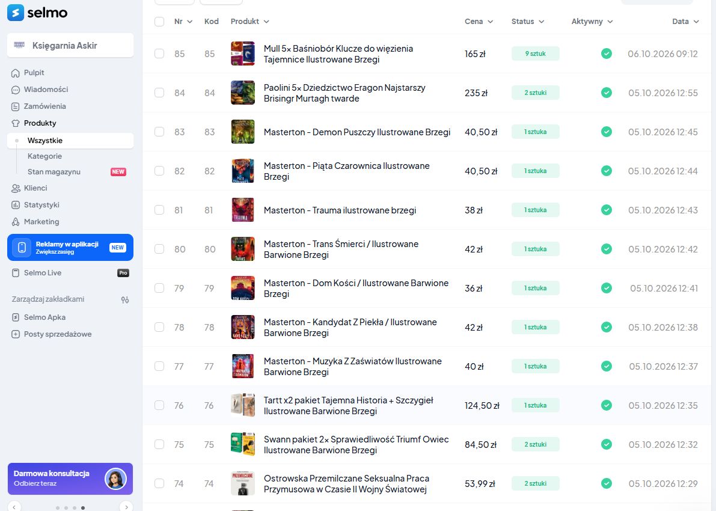Click the previous carousel arrow in sidebar

click(14, 507)
